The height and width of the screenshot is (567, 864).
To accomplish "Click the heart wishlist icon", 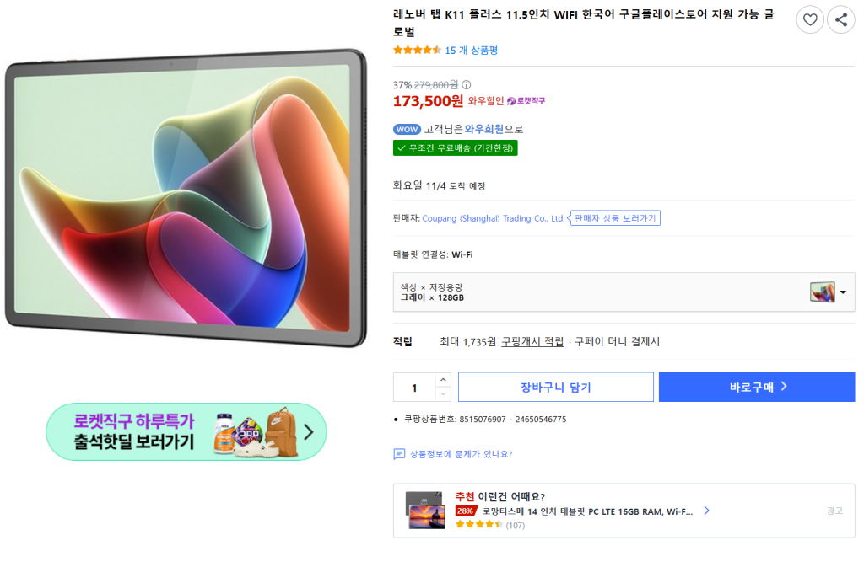I will tap(810, 20).
